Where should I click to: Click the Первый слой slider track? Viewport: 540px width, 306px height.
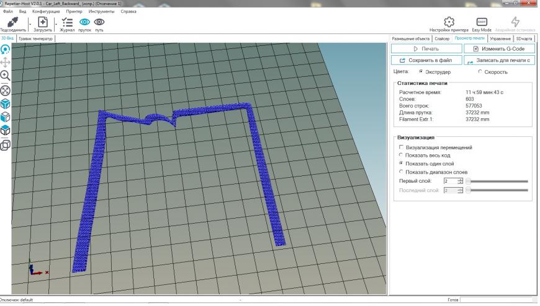[x=497, y=181]
